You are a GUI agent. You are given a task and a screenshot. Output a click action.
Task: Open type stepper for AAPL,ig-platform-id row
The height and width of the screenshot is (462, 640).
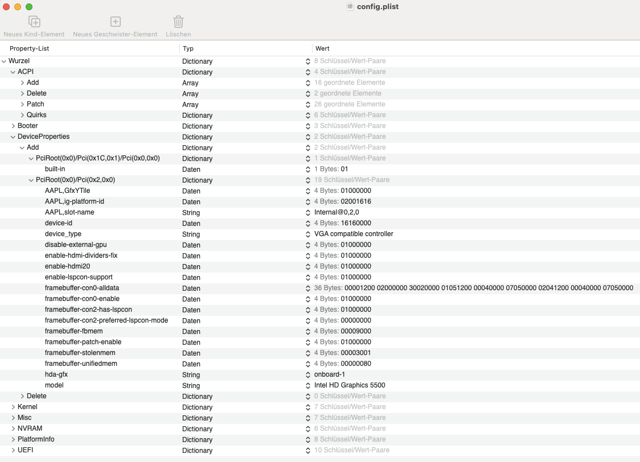[307, 201]
